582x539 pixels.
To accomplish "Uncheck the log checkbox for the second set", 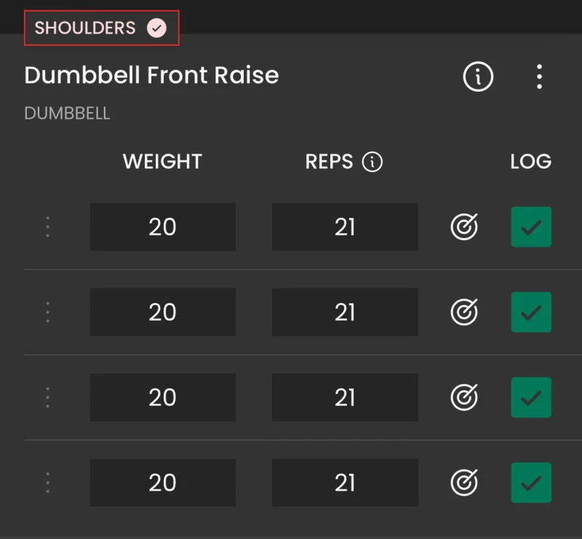I will click(x=531, y=312).
